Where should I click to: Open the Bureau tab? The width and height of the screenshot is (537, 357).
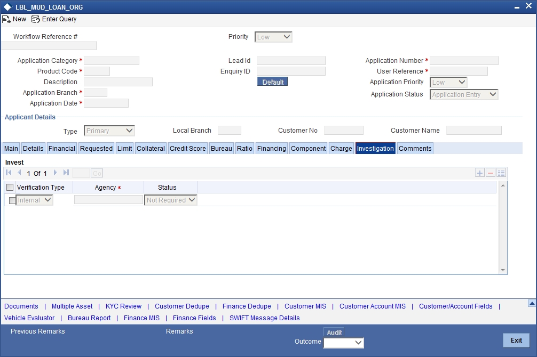coord(221,149)
